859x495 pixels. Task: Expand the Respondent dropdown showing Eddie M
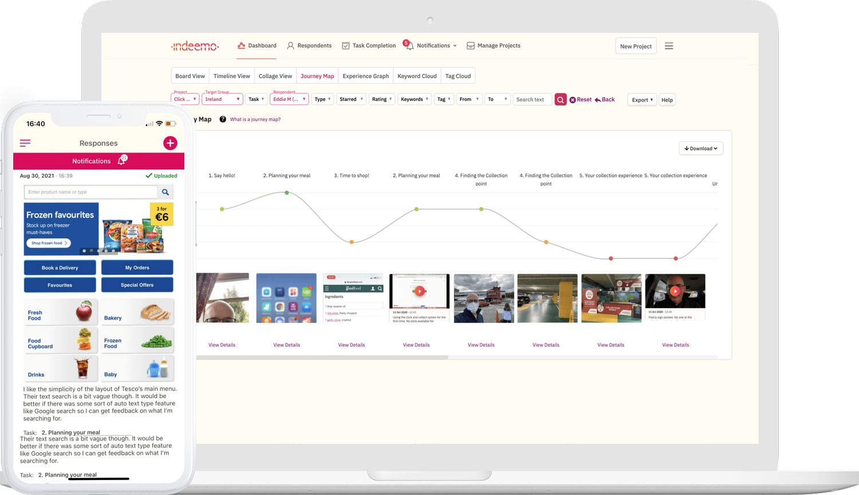289,99
